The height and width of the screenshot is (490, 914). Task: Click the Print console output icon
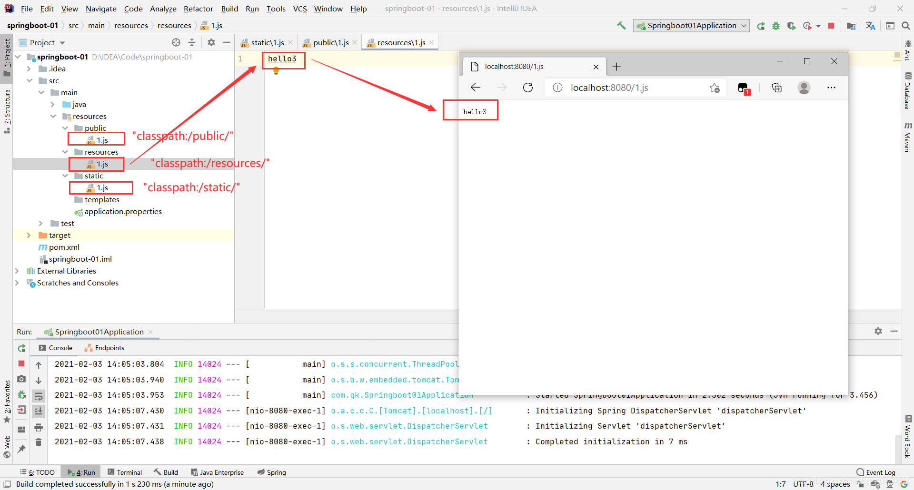[39, 427]
